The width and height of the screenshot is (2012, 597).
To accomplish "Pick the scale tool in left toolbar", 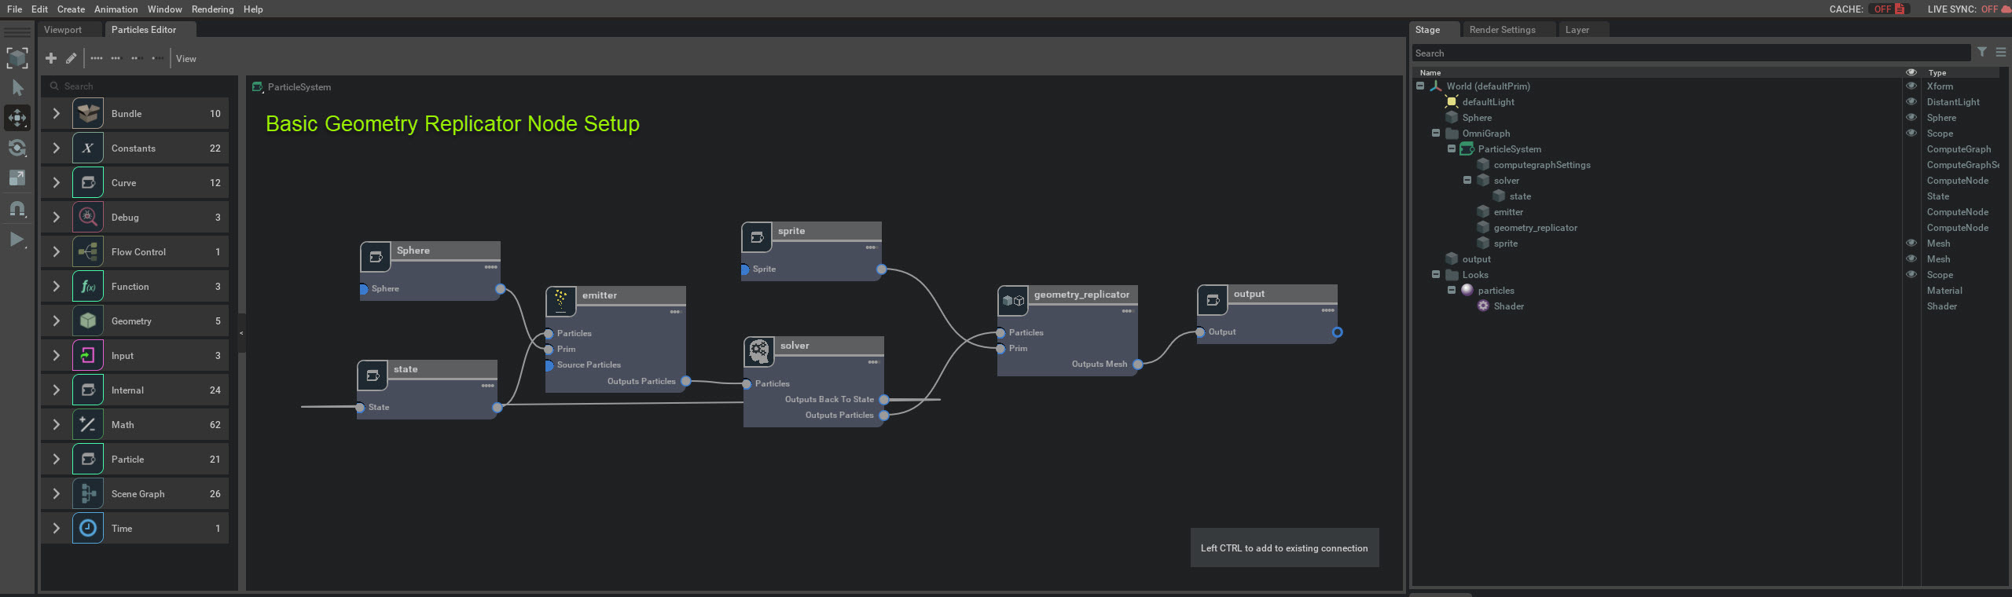I will 17,178.
